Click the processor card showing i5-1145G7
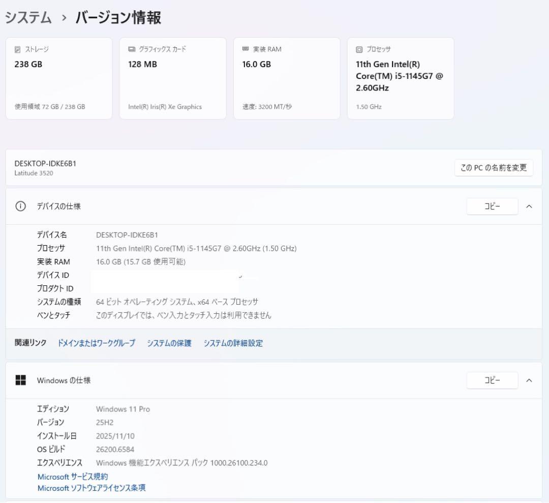 point(400,79)
